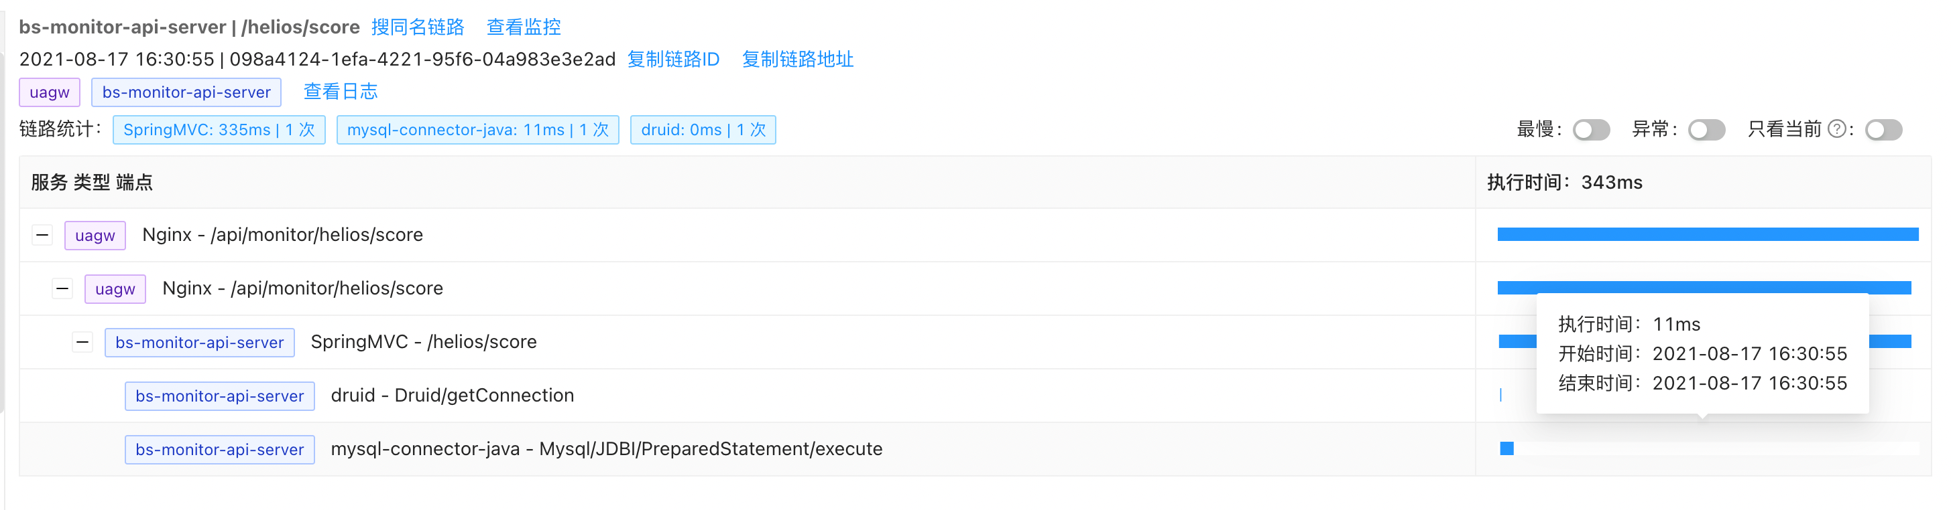Select the uagw tag under the trace ID
This screenshot has width=1951, height=510.
pos(49,92)
